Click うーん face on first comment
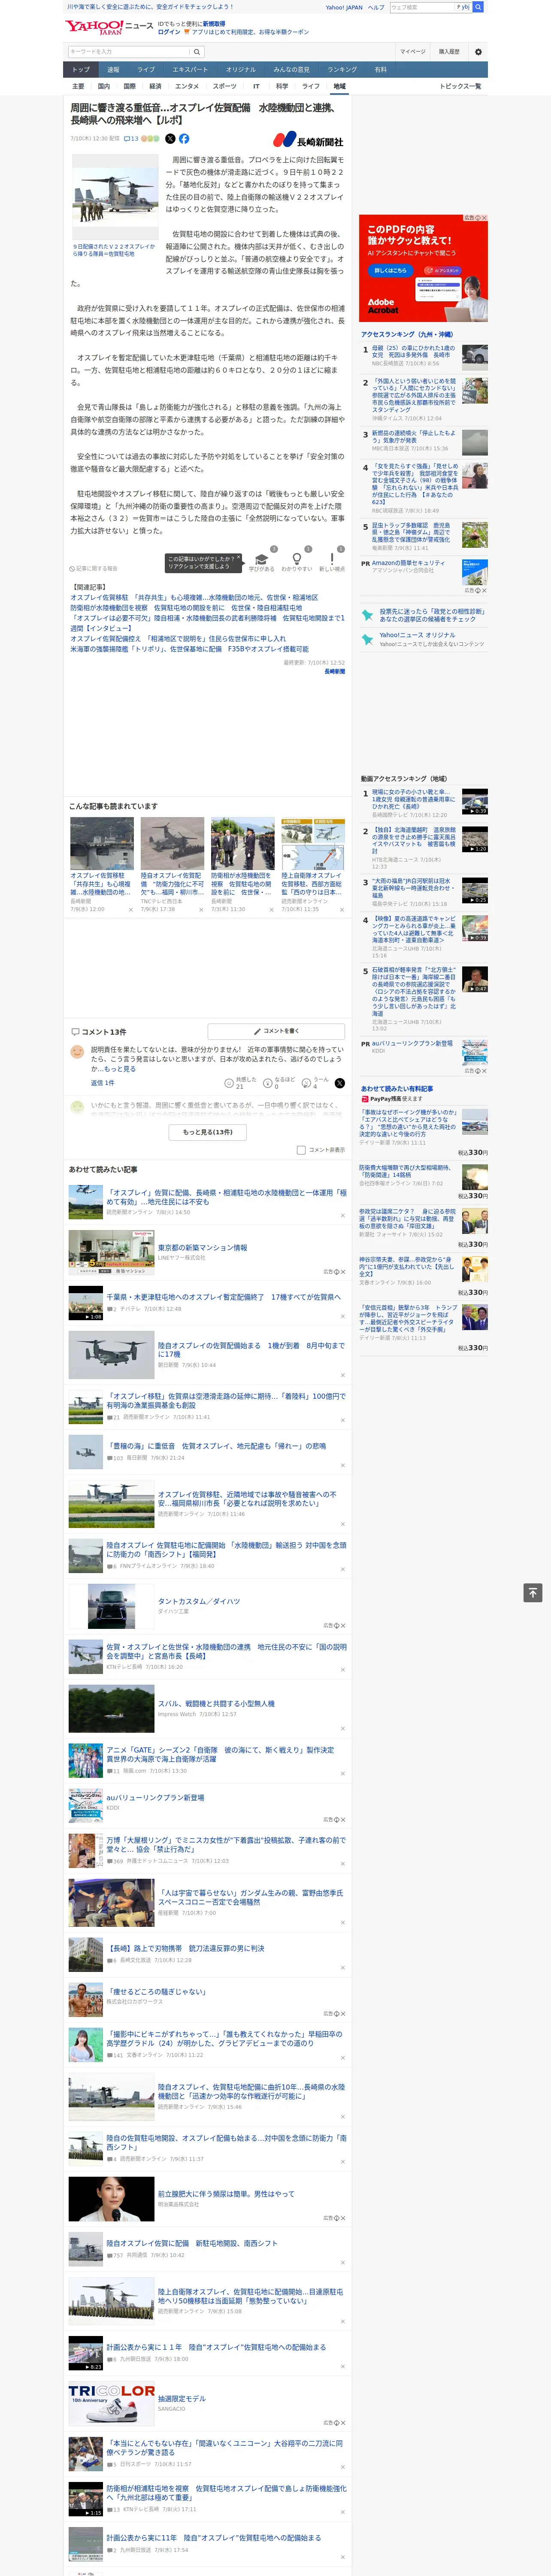This screenshot has width=551, height=2576. click(x=307, y=1083)
